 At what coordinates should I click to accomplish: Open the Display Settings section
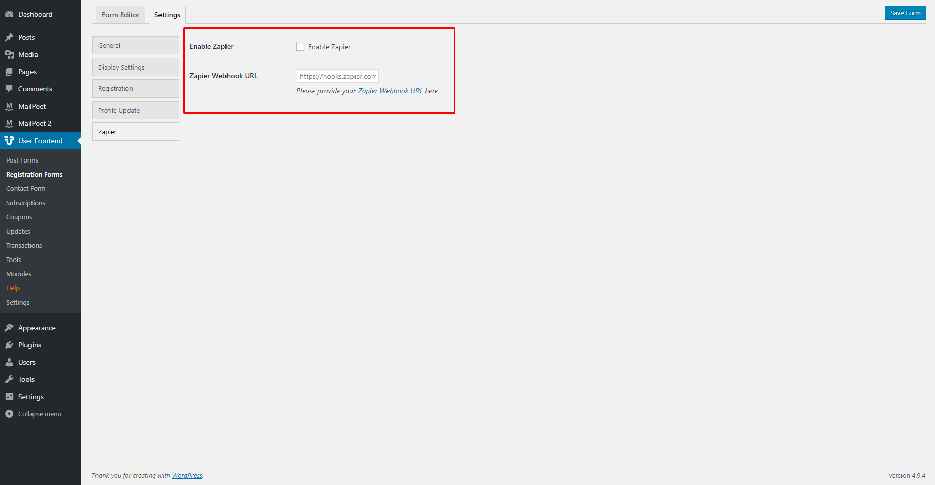tap(136, 67)
